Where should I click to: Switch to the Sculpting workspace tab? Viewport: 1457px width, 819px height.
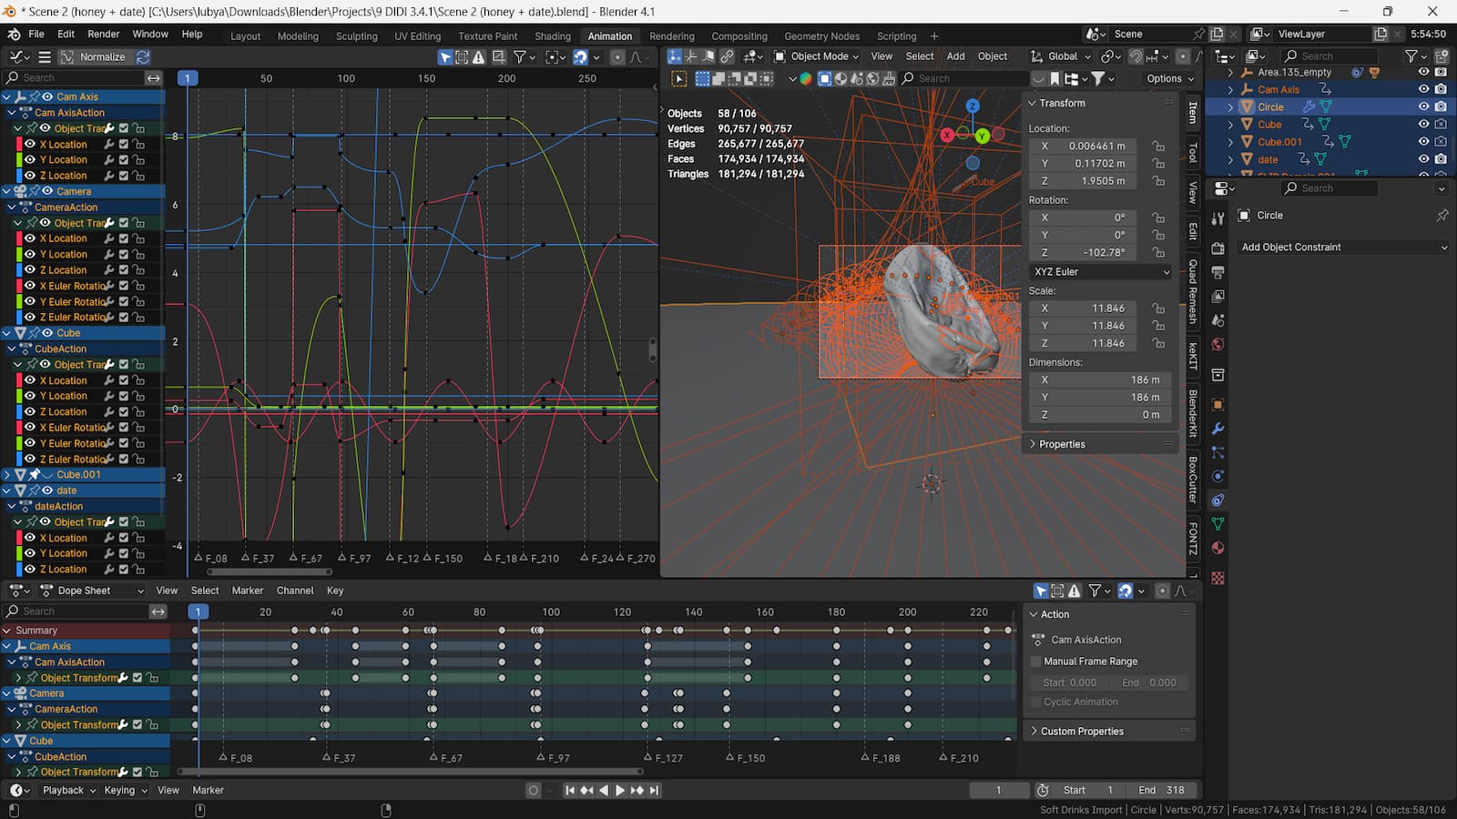click(x=356, y=36)
